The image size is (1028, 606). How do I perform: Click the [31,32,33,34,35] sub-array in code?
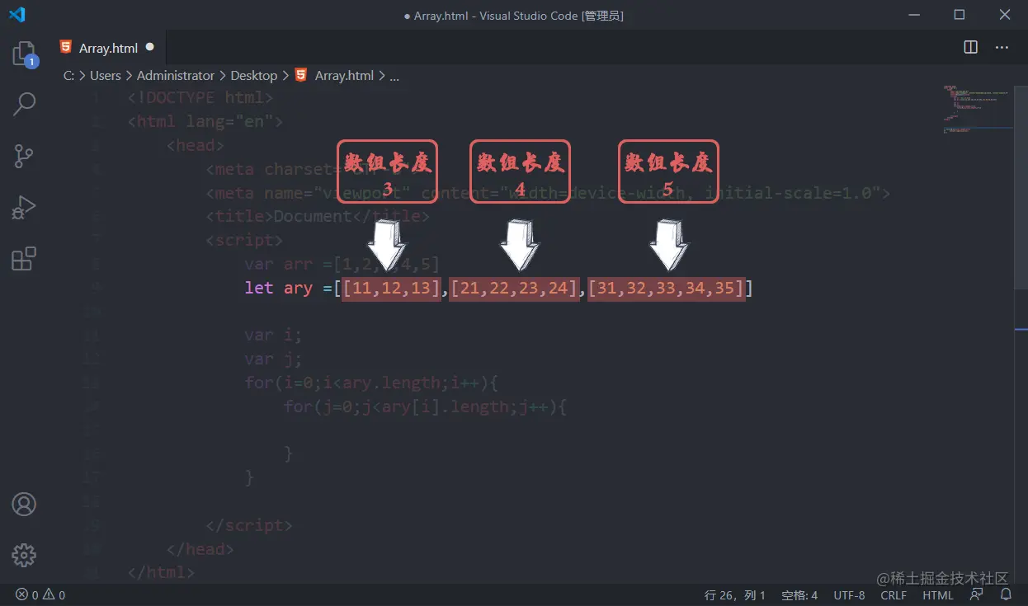pyautogui.click(x=667, y=288)
